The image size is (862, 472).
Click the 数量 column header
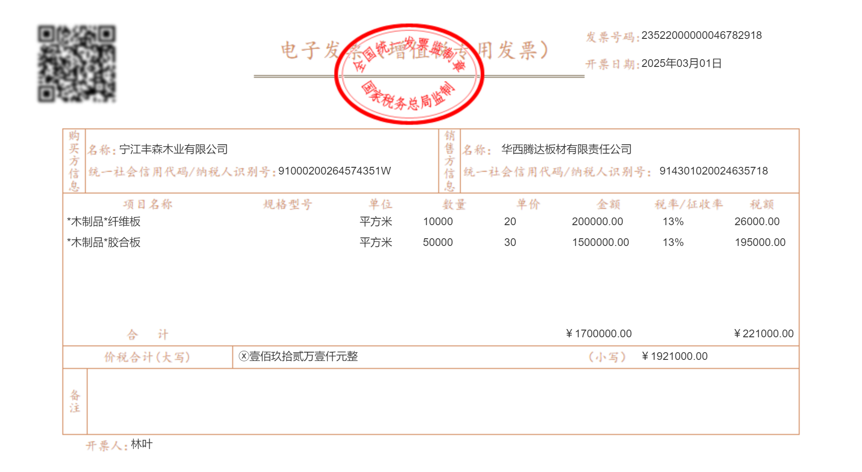(x=454, y=204)
